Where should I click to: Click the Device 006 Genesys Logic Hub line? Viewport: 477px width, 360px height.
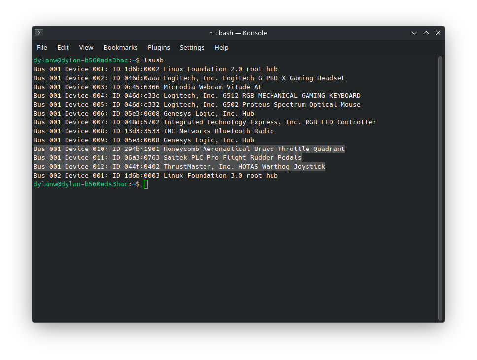click(143, 114)
